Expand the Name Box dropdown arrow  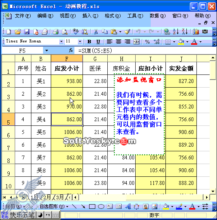click(x=46, y=51)
